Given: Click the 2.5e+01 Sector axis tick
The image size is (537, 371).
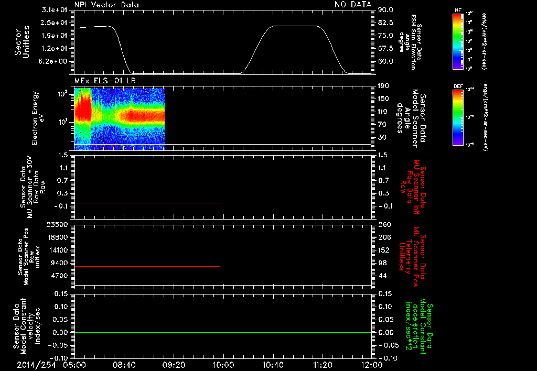Looking at the screenshot, I should pos(54,23).
